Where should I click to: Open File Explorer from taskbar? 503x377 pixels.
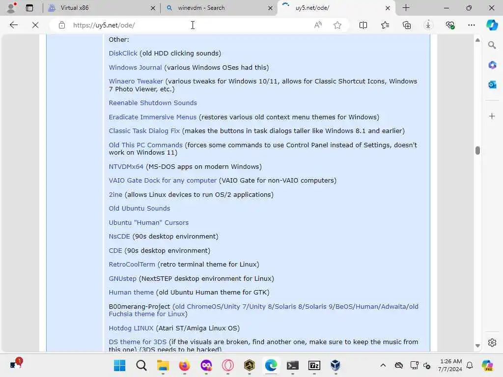(x=163, y=365)
